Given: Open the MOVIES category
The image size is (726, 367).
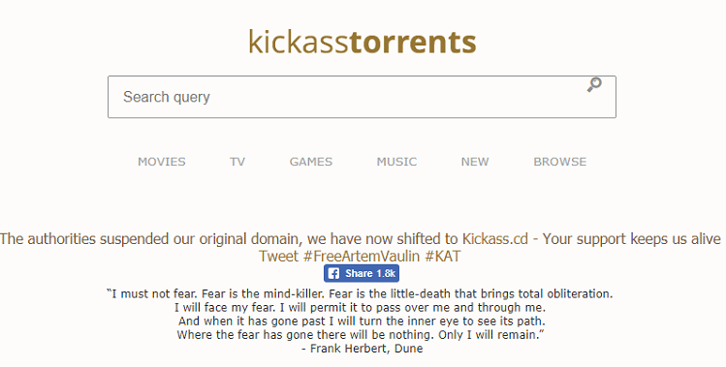Looking at the screenshot, I should tap(162, 162).
